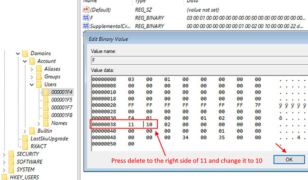This screenshot has height=180, width=308.
Task: Click the LastSkuUpgrade folder icon
Action: [x=25, y=139]
